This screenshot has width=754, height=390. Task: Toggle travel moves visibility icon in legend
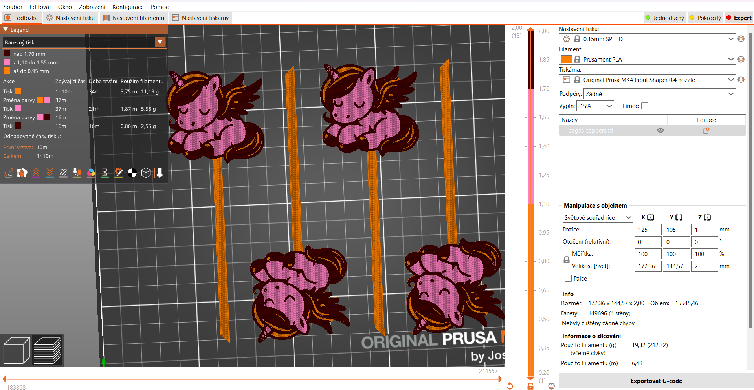(x=9, y=173)
